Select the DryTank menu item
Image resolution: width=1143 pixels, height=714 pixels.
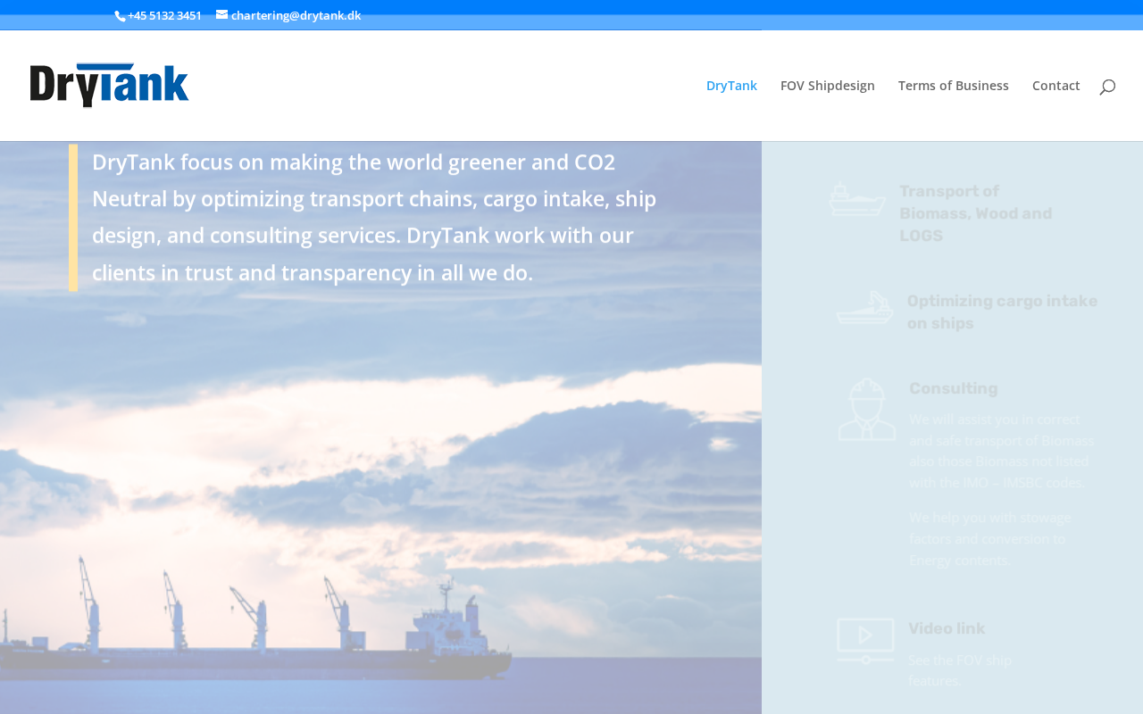coord(731,86)
